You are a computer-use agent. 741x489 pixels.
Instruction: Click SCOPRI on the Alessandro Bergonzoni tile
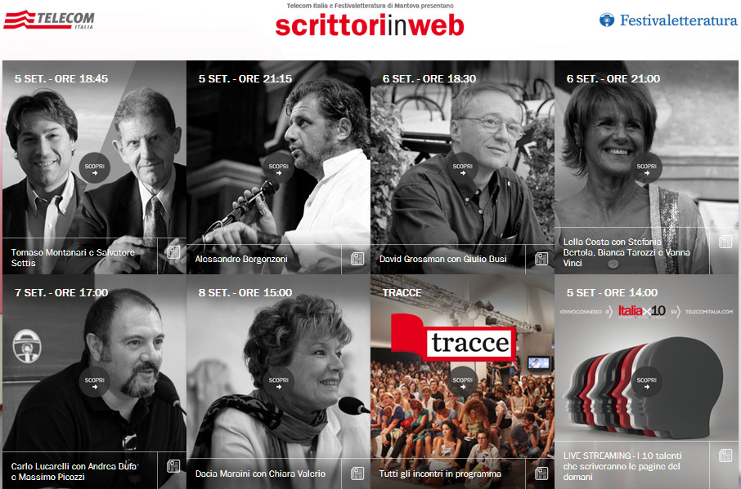click(278, 168)
